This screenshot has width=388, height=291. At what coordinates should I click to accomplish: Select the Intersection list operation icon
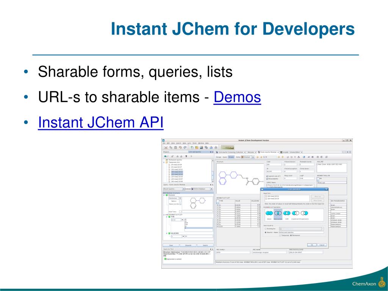point(278,213)
